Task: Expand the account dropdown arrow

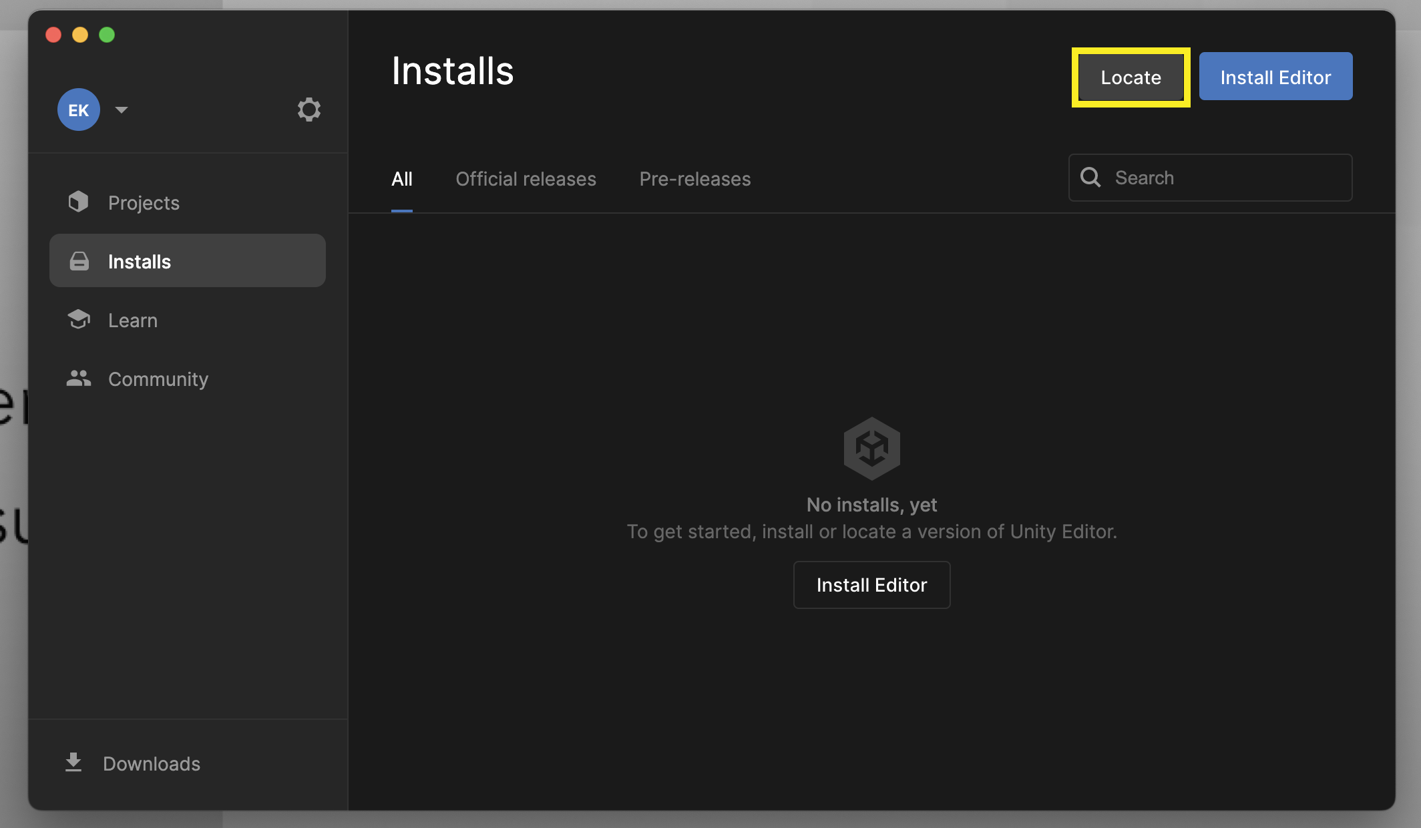Action: click(x=122, y=110)
